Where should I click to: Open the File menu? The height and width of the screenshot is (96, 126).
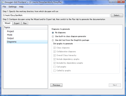click(4, 7)
